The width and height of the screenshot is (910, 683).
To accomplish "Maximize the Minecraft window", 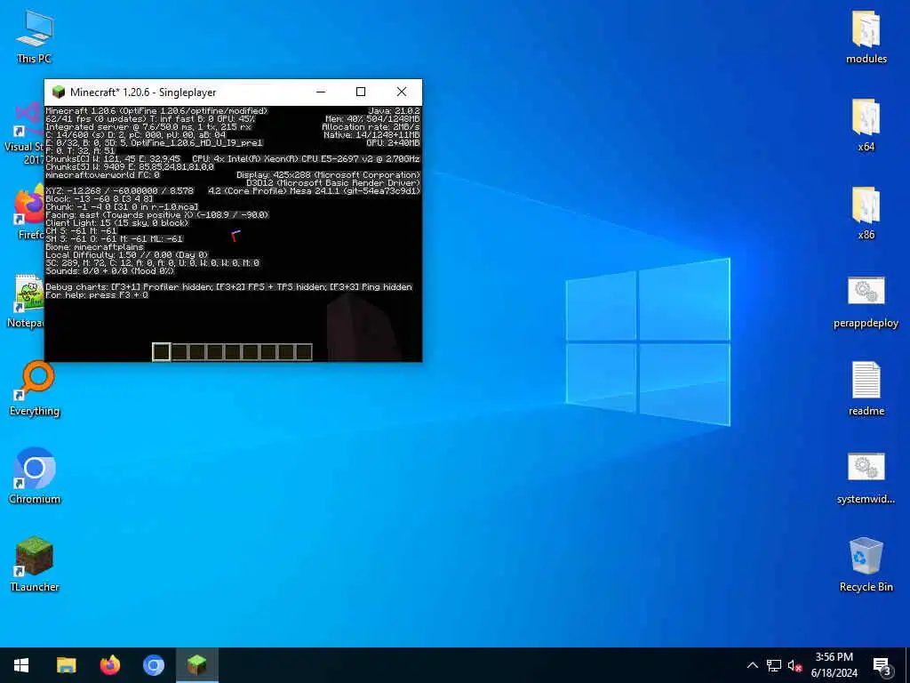I will pos(361,92).
